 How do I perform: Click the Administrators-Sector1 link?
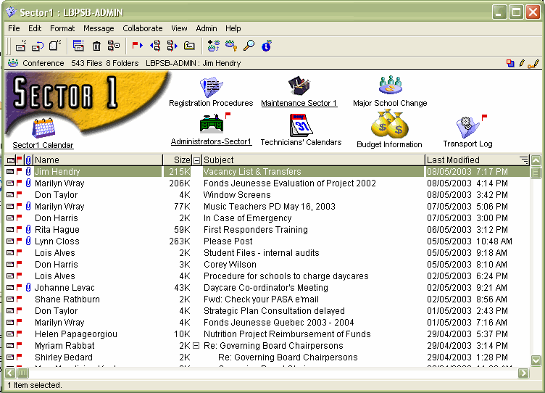pos(211,141)
